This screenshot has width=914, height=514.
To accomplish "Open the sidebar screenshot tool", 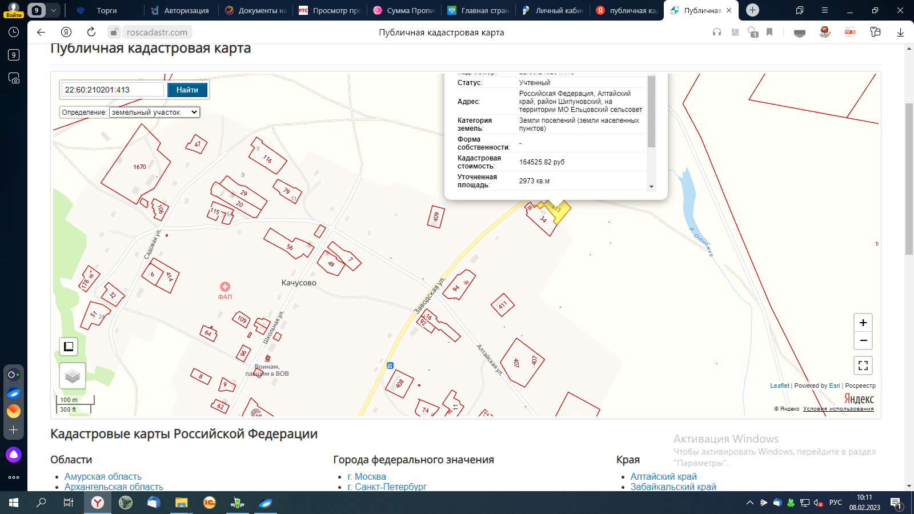I will 14,78.
